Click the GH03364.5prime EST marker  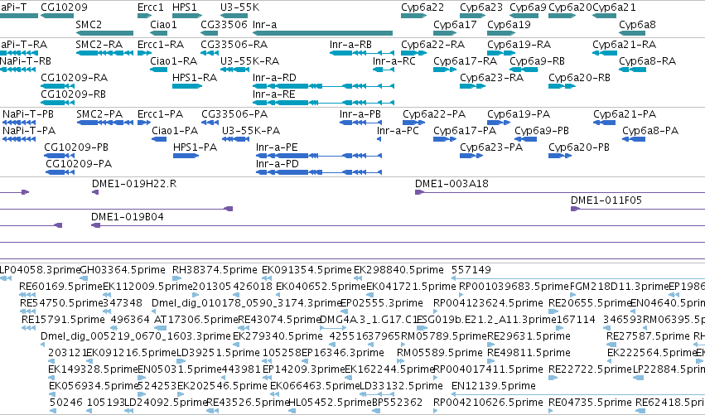point(84,279)
